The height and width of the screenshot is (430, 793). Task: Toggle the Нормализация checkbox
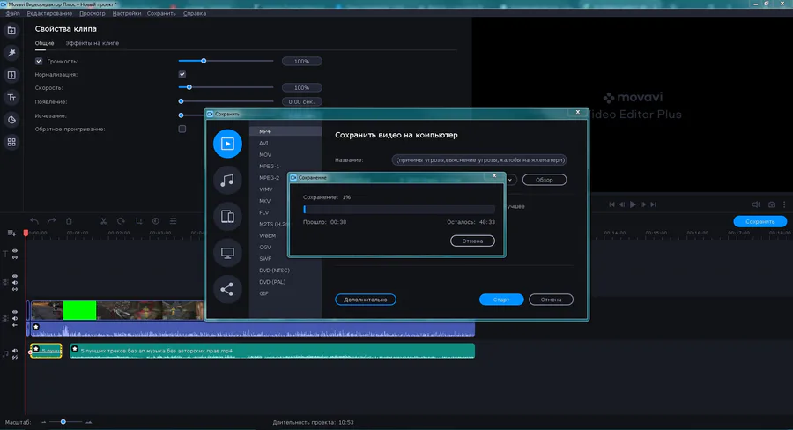[182, 74]
